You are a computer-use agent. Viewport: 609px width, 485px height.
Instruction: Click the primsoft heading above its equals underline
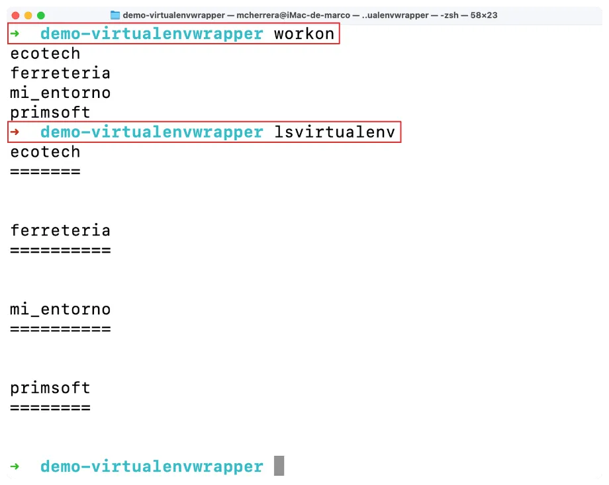click(x=50, y=388)
